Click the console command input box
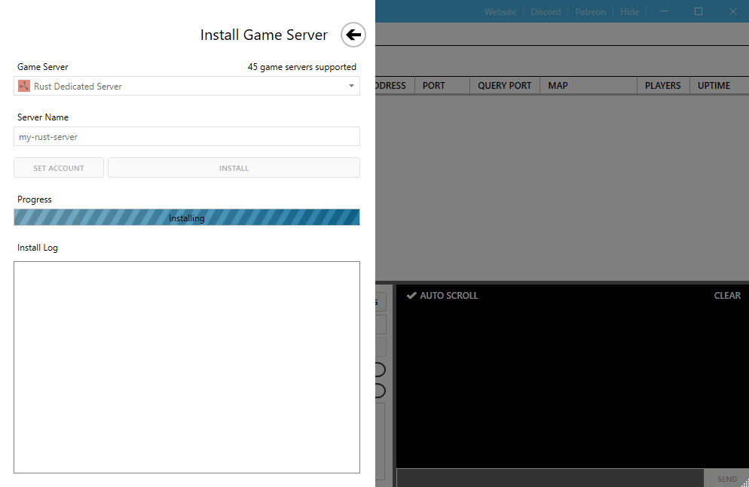The image size is (749, 487). 550,478
